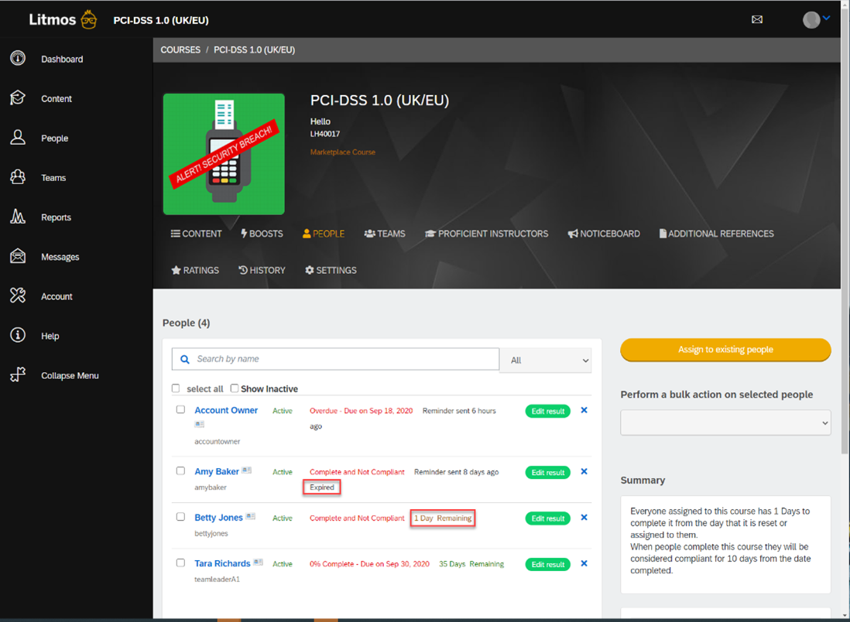Remove Amy Baker with the X icon
The width and height of the screenshot is (850, 622).
click(x=584, y=471)
